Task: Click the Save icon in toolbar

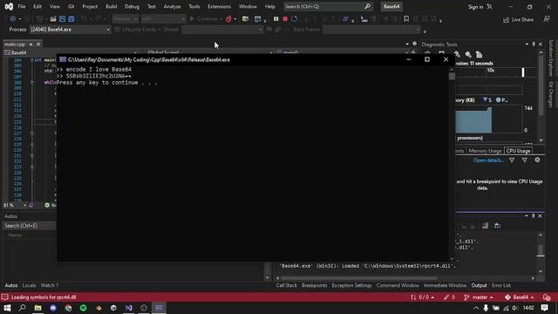Action: tap(62, 19)
